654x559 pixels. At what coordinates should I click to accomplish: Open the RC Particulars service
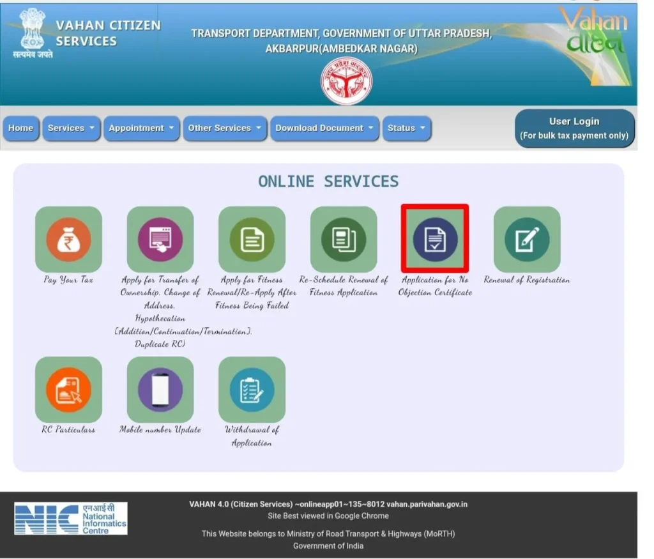tap(68, 390)
